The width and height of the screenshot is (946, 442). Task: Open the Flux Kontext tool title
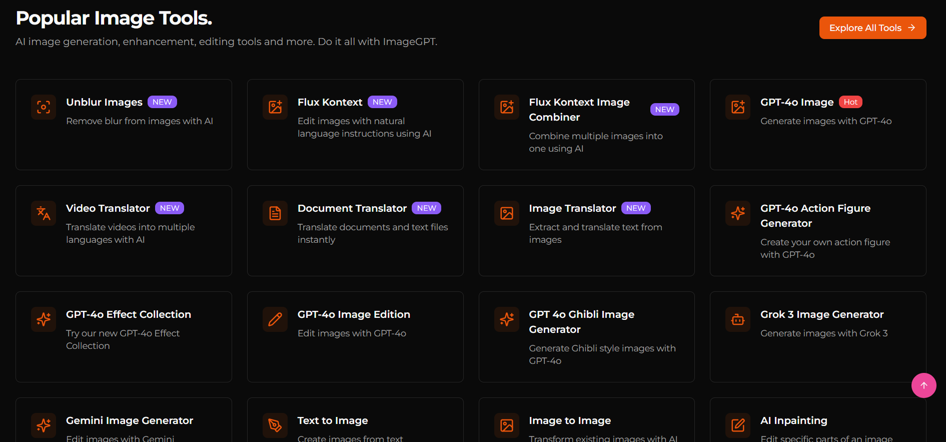tap(330, 102)
